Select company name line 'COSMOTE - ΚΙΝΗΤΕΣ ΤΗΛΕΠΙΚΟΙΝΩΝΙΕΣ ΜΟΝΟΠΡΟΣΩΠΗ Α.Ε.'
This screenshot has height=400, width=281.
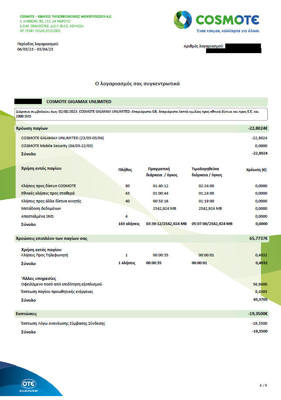pyautogui.click(x=66, y=17)
